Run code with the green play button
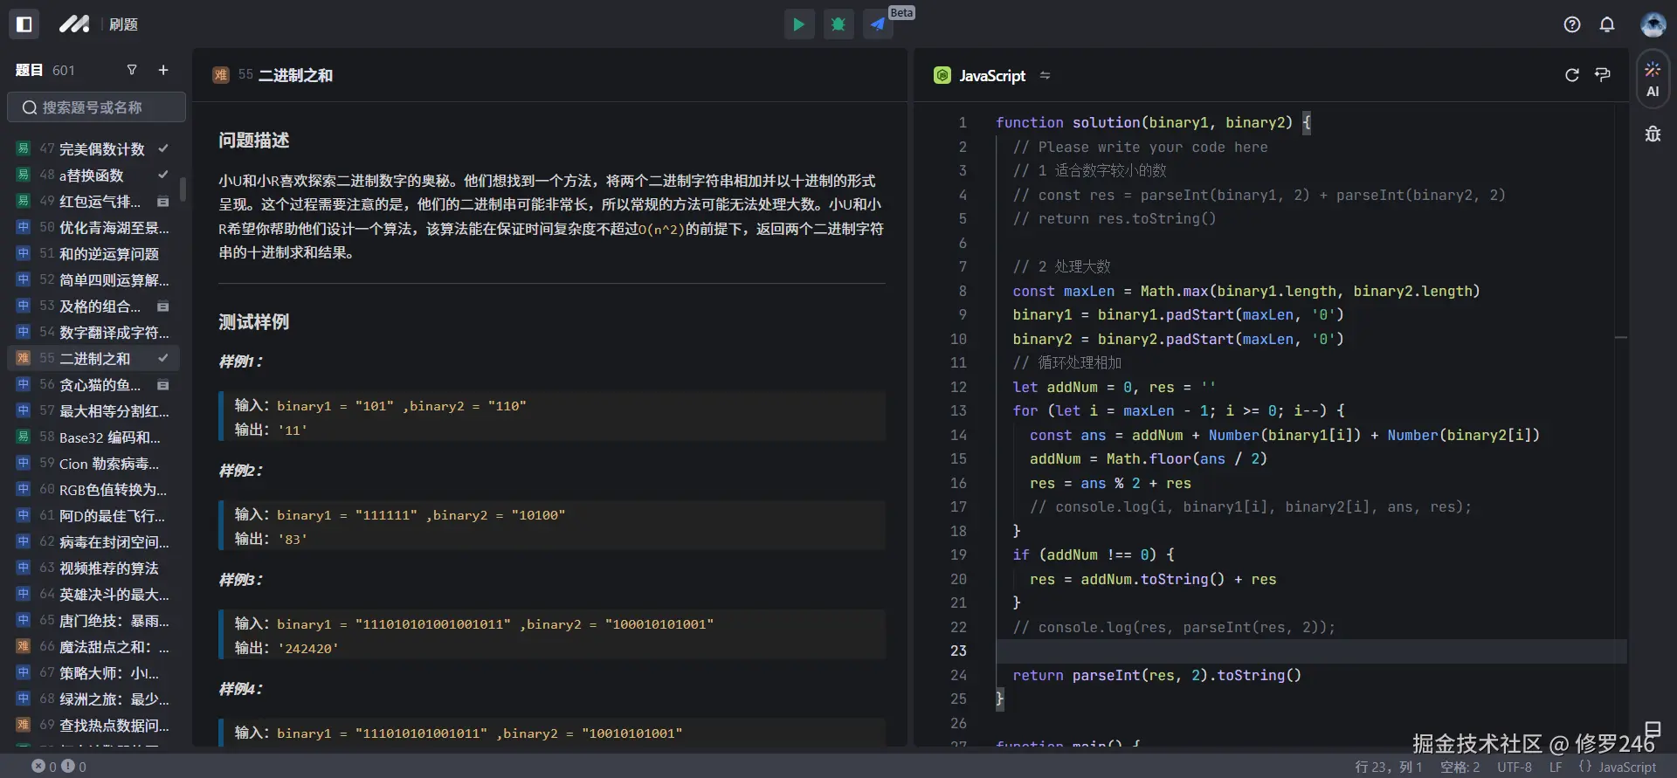The image size is (1677, 778). pos(798,24)
